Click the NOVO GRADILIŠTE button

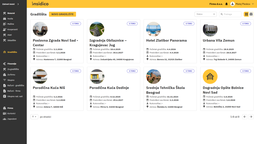(x=62, y=14)
